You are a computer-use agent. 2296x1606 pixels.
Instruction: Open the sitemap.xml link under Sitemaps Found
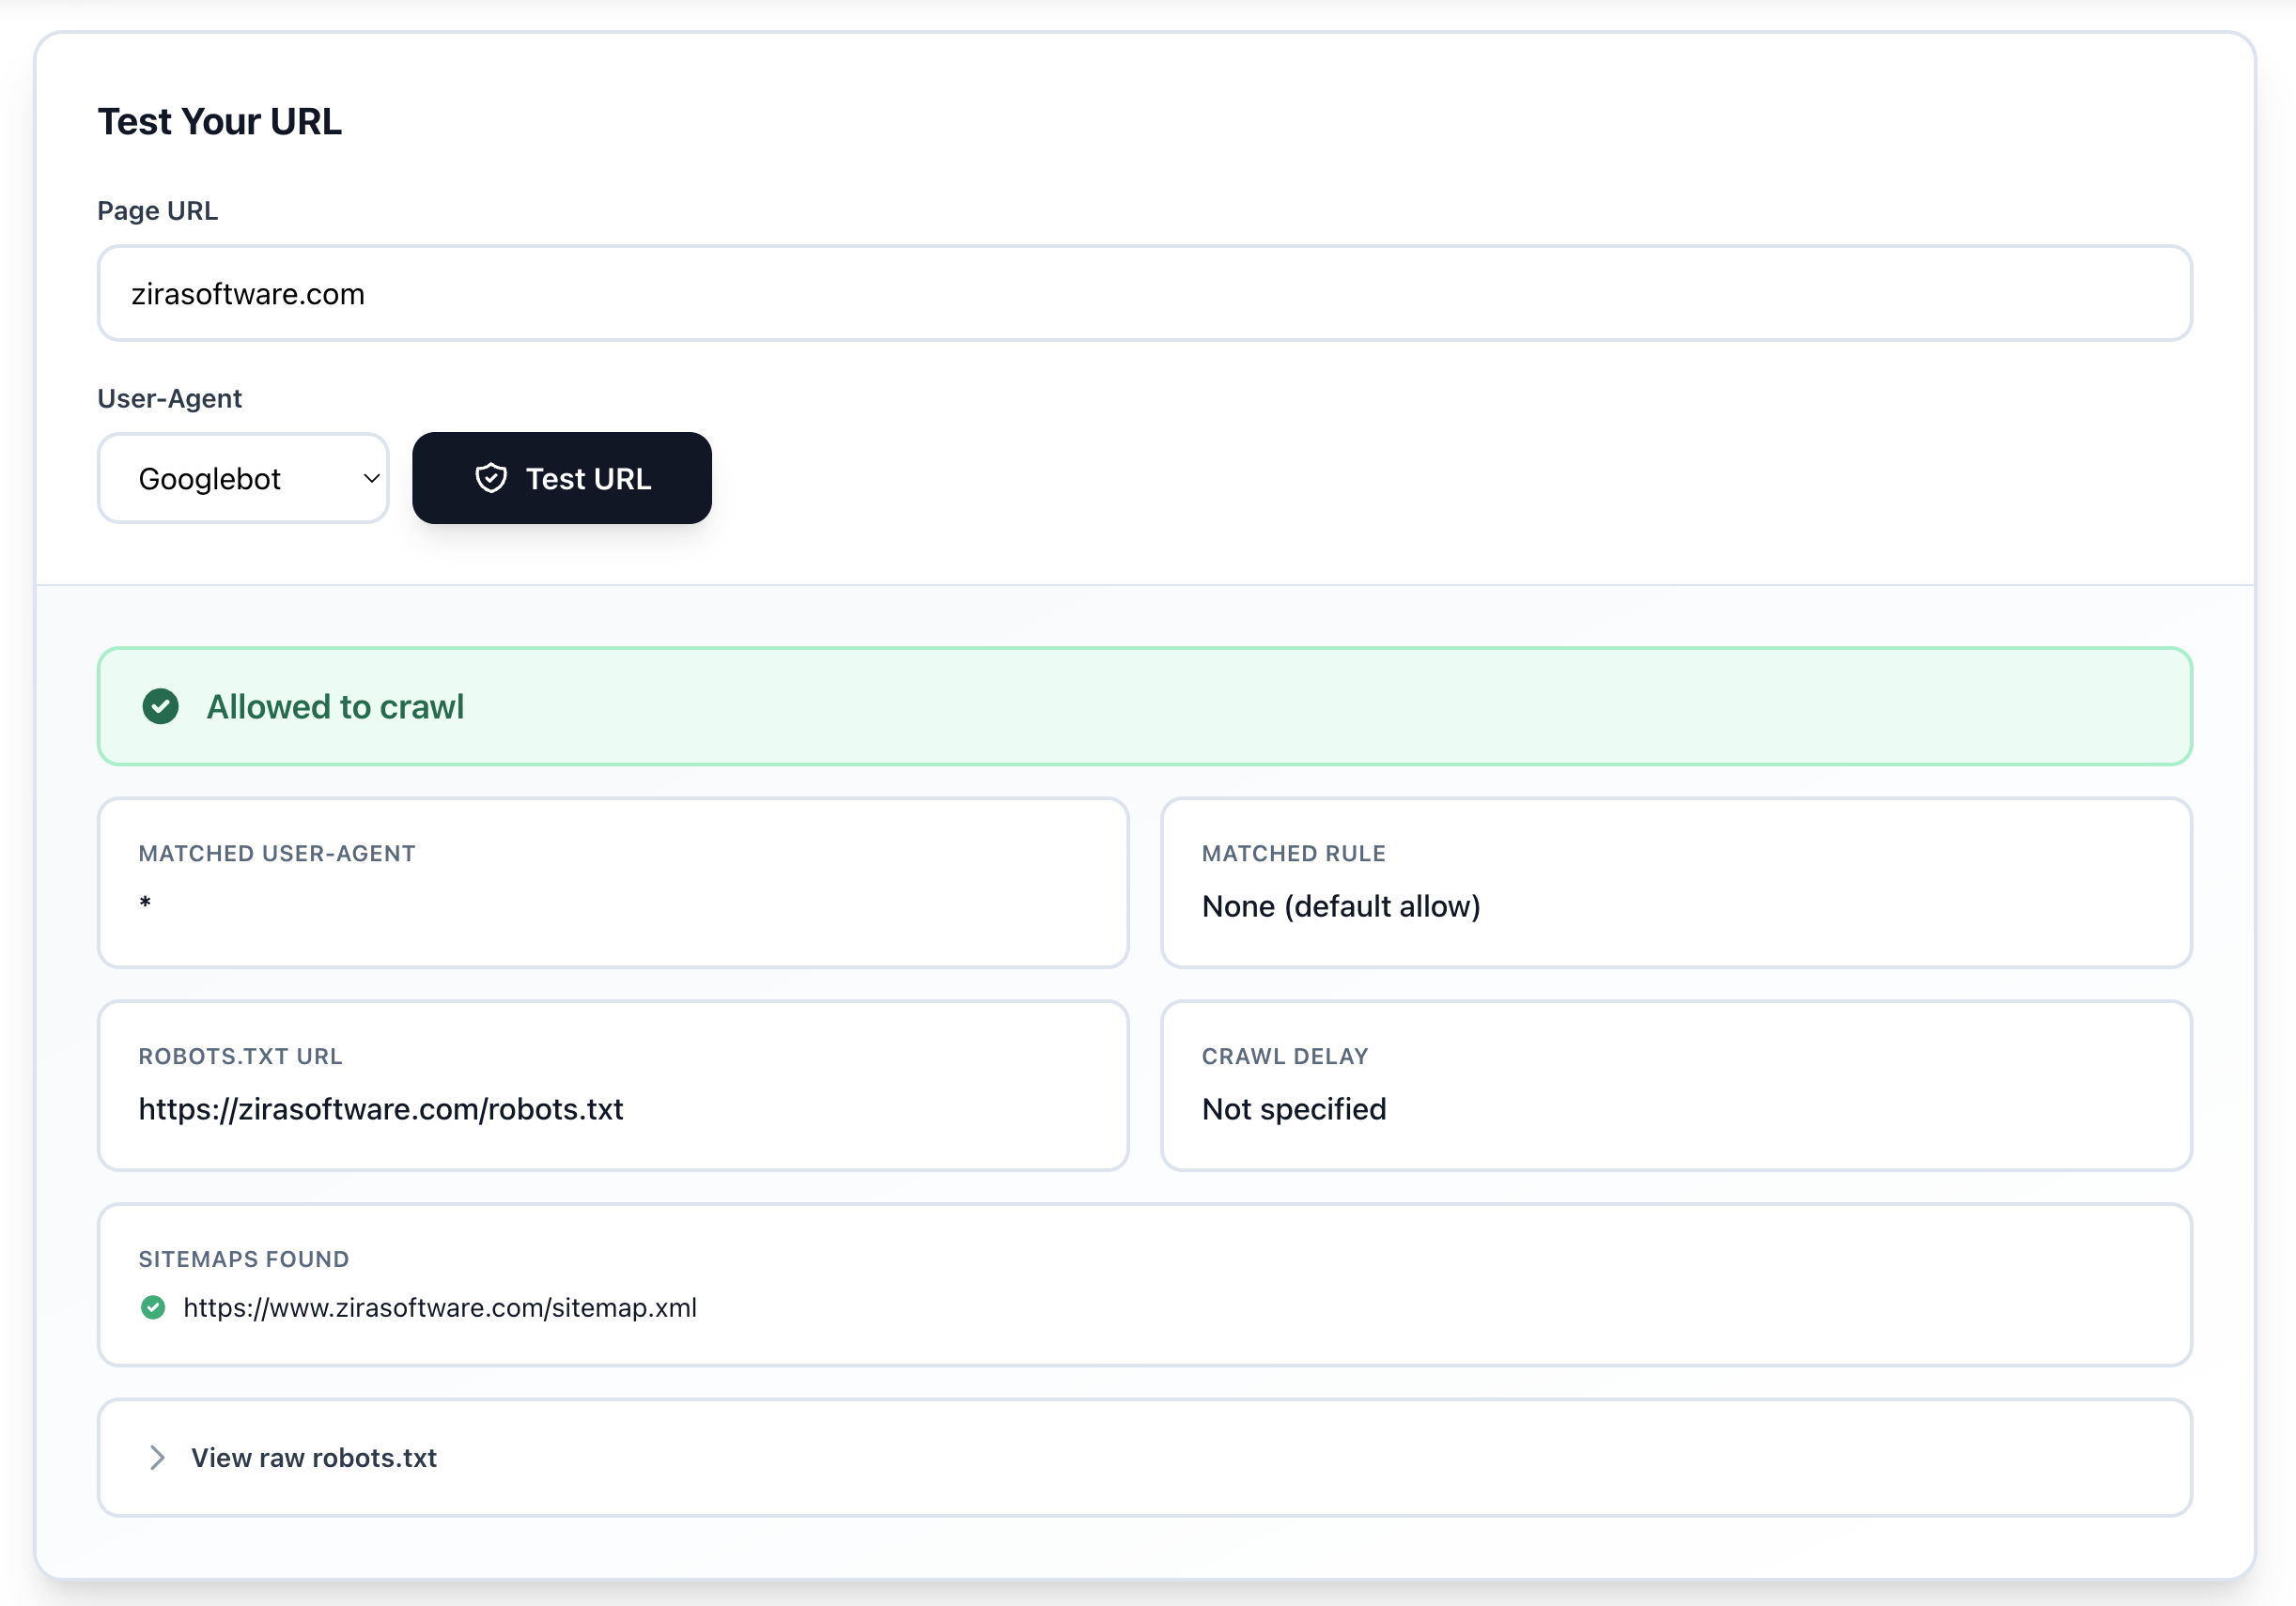(x=440, y=1307)
